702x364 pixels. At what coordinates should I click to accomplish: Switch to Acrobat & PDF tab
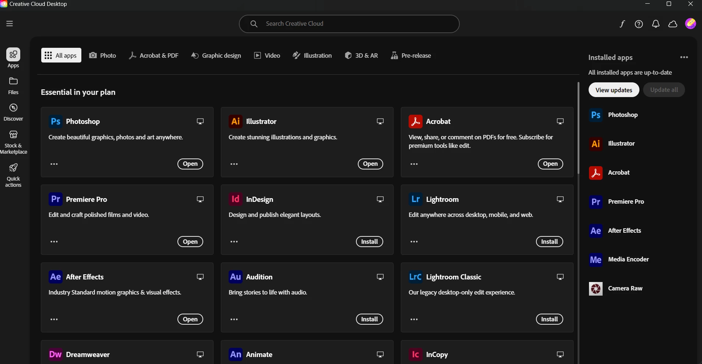pyautogui.click(x=154, y=56)
